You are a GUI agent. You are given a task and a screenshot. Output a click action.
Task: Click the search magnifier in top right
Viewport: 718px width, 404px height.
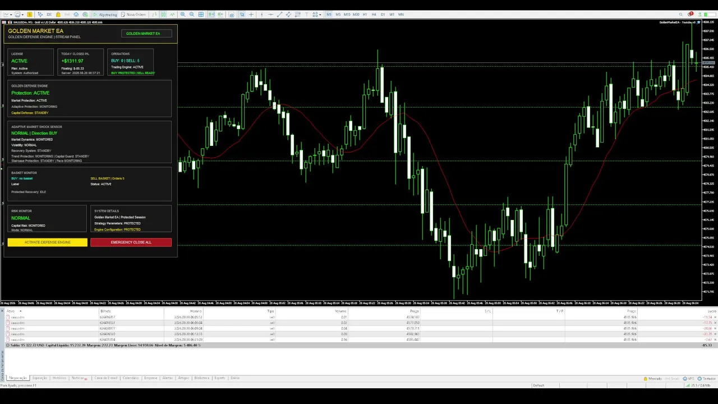click(680, 15)
